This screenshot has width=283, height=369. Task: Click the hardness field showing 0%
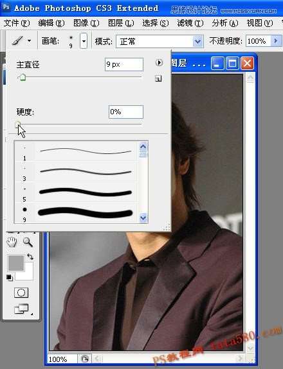click(x=126, y=112)
